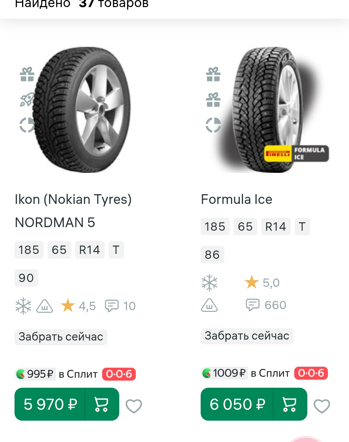Open the 660 reviews for Formula Ice
349x442 pixels.
click(x=266, y=305)
